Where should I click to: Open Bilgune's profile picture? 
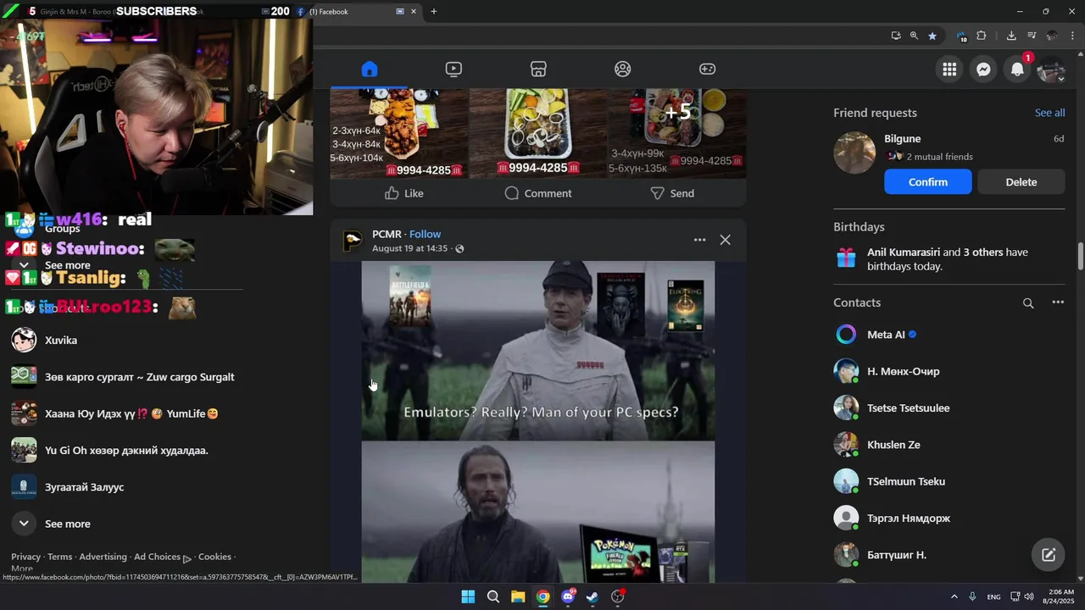tap(854, 152)
